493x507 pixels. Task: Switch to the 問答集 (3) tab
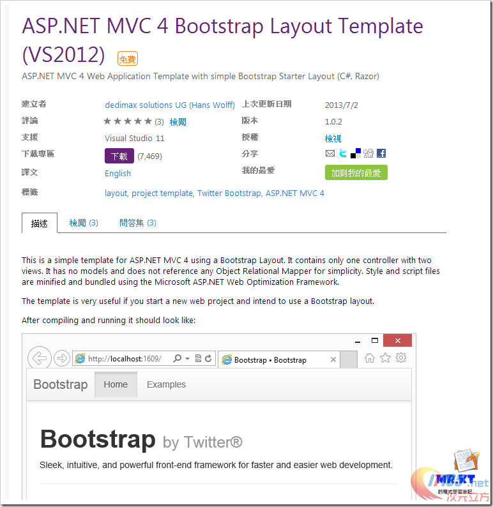[x=138, y=223]
